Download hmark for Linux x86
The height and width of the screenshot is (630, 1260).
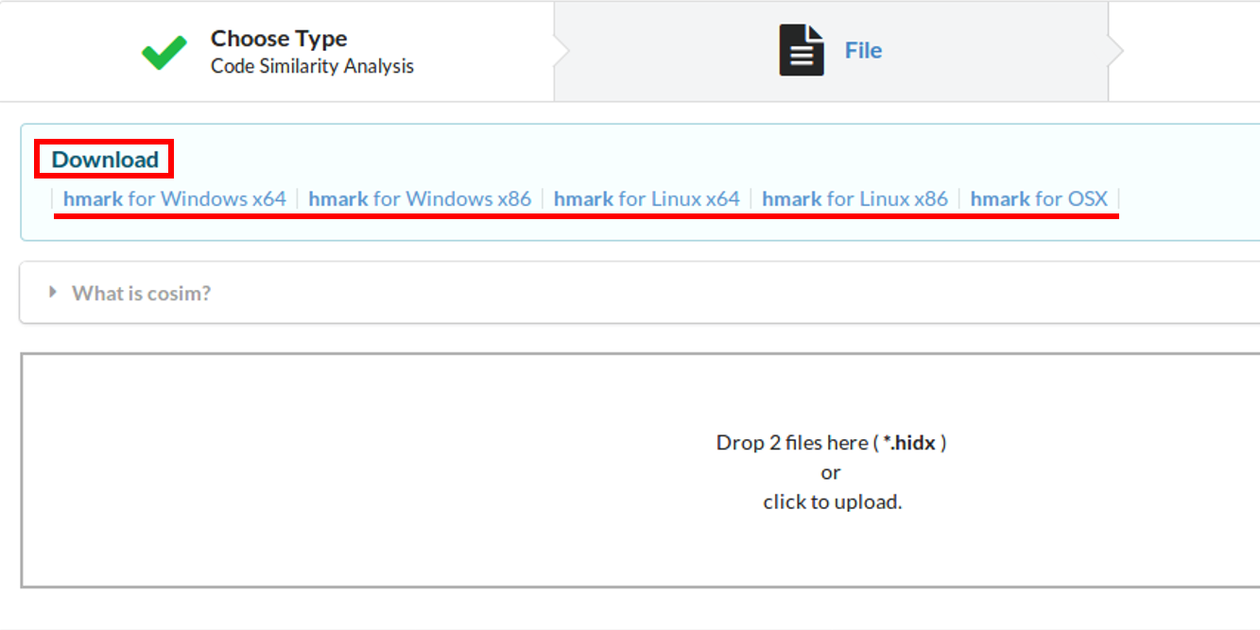click(x=854, y=199)
